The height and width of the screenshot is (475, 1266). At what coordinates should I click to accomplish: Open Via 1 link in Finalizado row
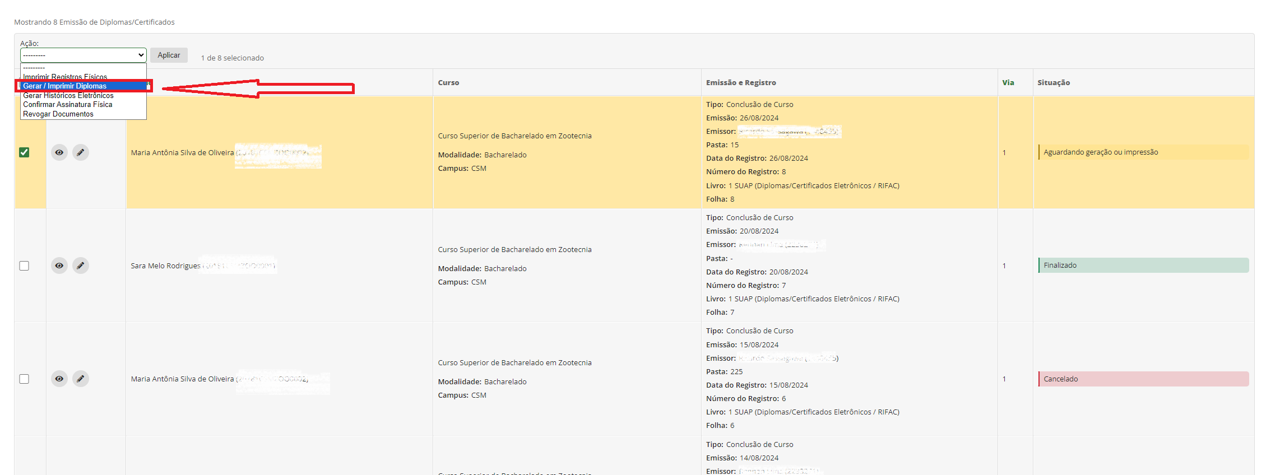[x=1004, y=266]
